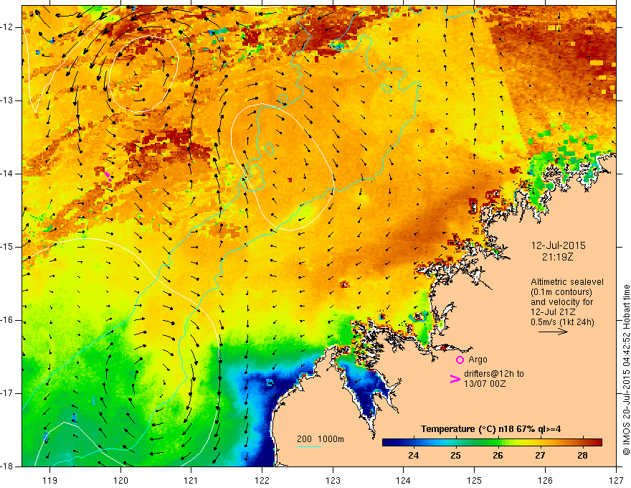The height and width of the screenshot is (488, 631).
Task: Click the latitude label '-13'
Action: (8, 100)
